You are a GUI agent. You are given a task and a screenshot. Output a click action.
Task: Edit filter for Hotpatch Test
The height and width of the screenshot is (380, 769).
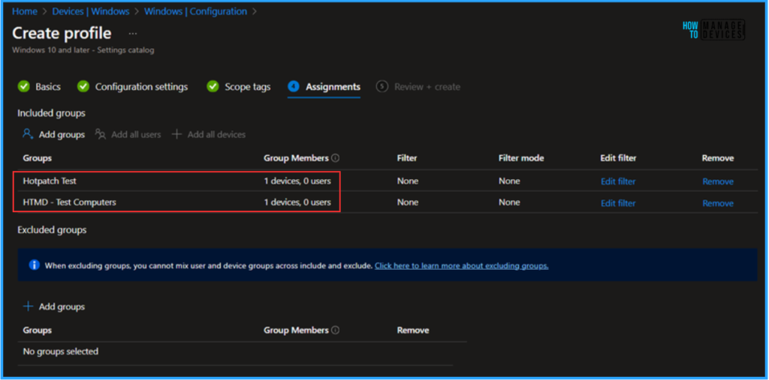[618, 181]
